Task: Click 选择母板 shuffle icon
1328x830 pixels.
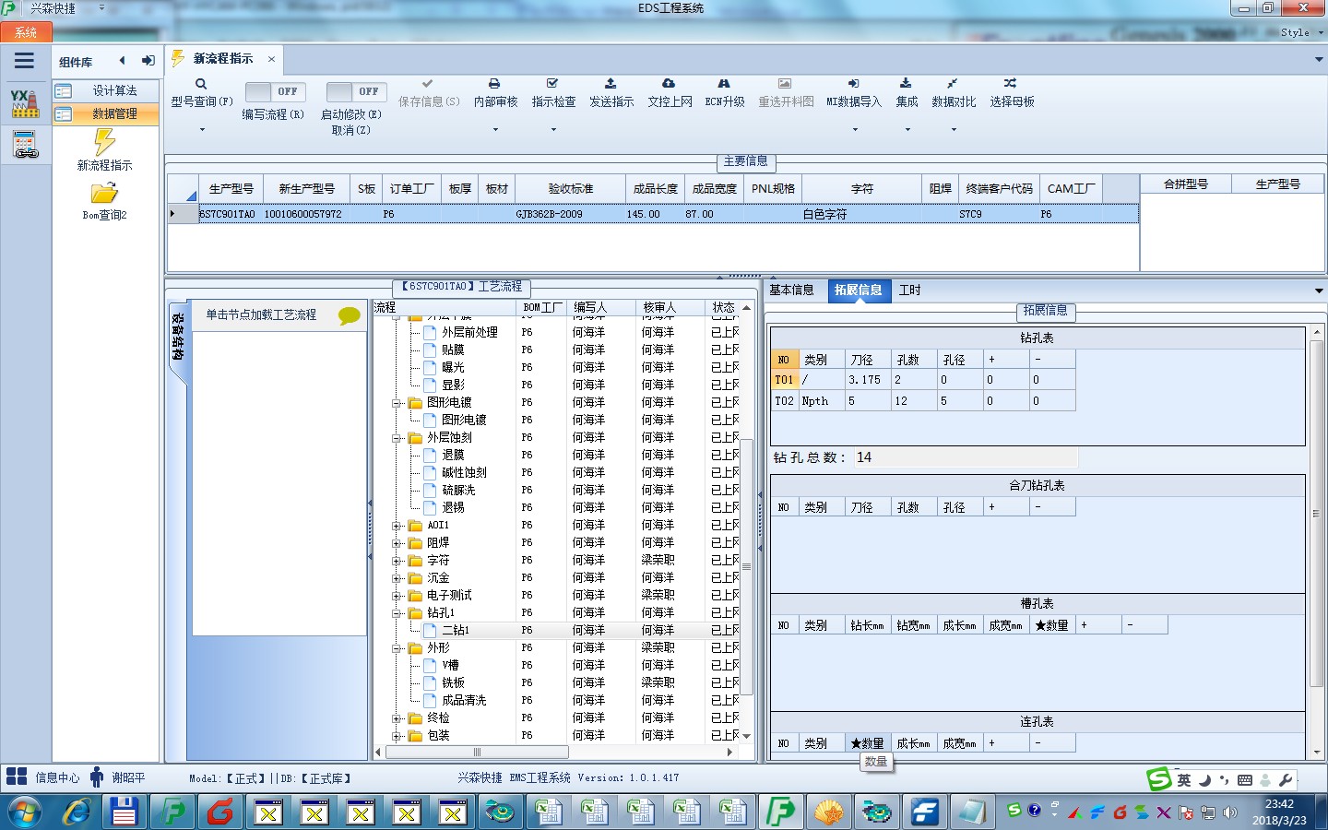Action: (x=1011, y=84)
